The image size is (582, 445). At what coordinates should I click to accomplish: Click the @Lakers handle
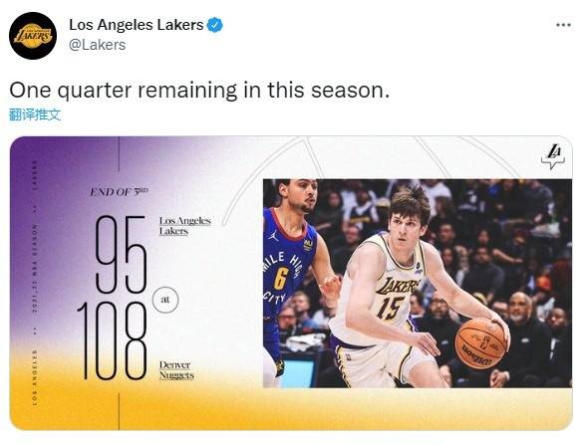point(98,45)
